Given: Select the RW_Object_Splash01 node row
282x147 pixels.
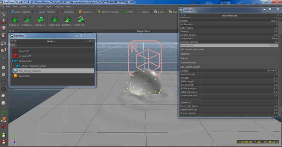Looking at the screenshot, I should 53,71.
